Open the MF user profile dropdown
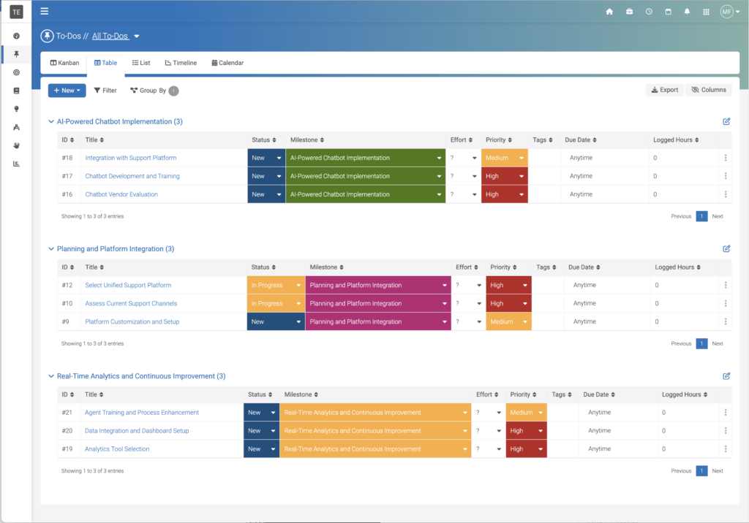Image resolution: width=749 pixels, height=523 pixels. [729, 12]
